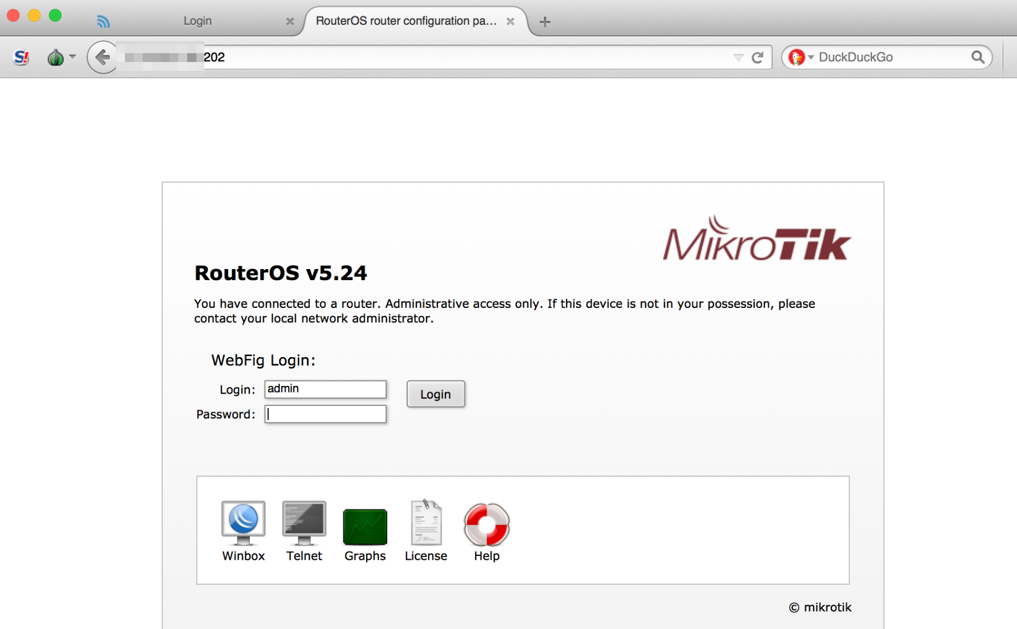The image size is (1017, 629).
Task: Click the search magnifier icon
Action: (978, 57)
